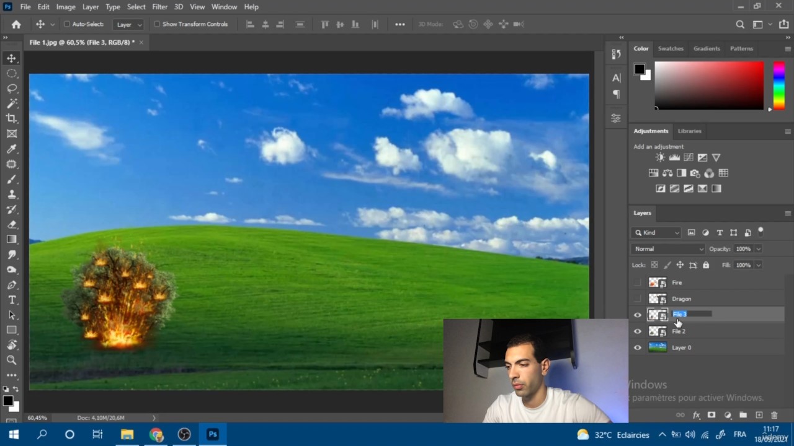Lock all attributes with padlock icon

coord(706,265)
